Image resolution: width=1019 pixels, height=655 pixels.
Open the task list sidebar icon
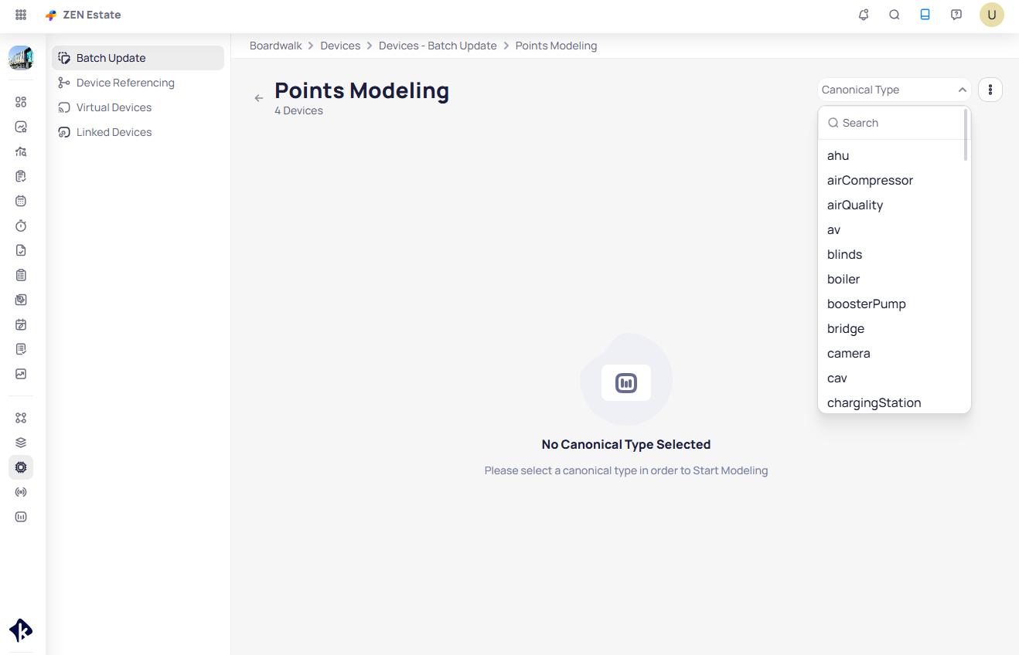pyautogui.click(x=21, y=349)
